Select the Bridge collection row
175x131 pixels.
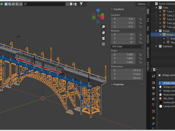click(x=163, y=31)
